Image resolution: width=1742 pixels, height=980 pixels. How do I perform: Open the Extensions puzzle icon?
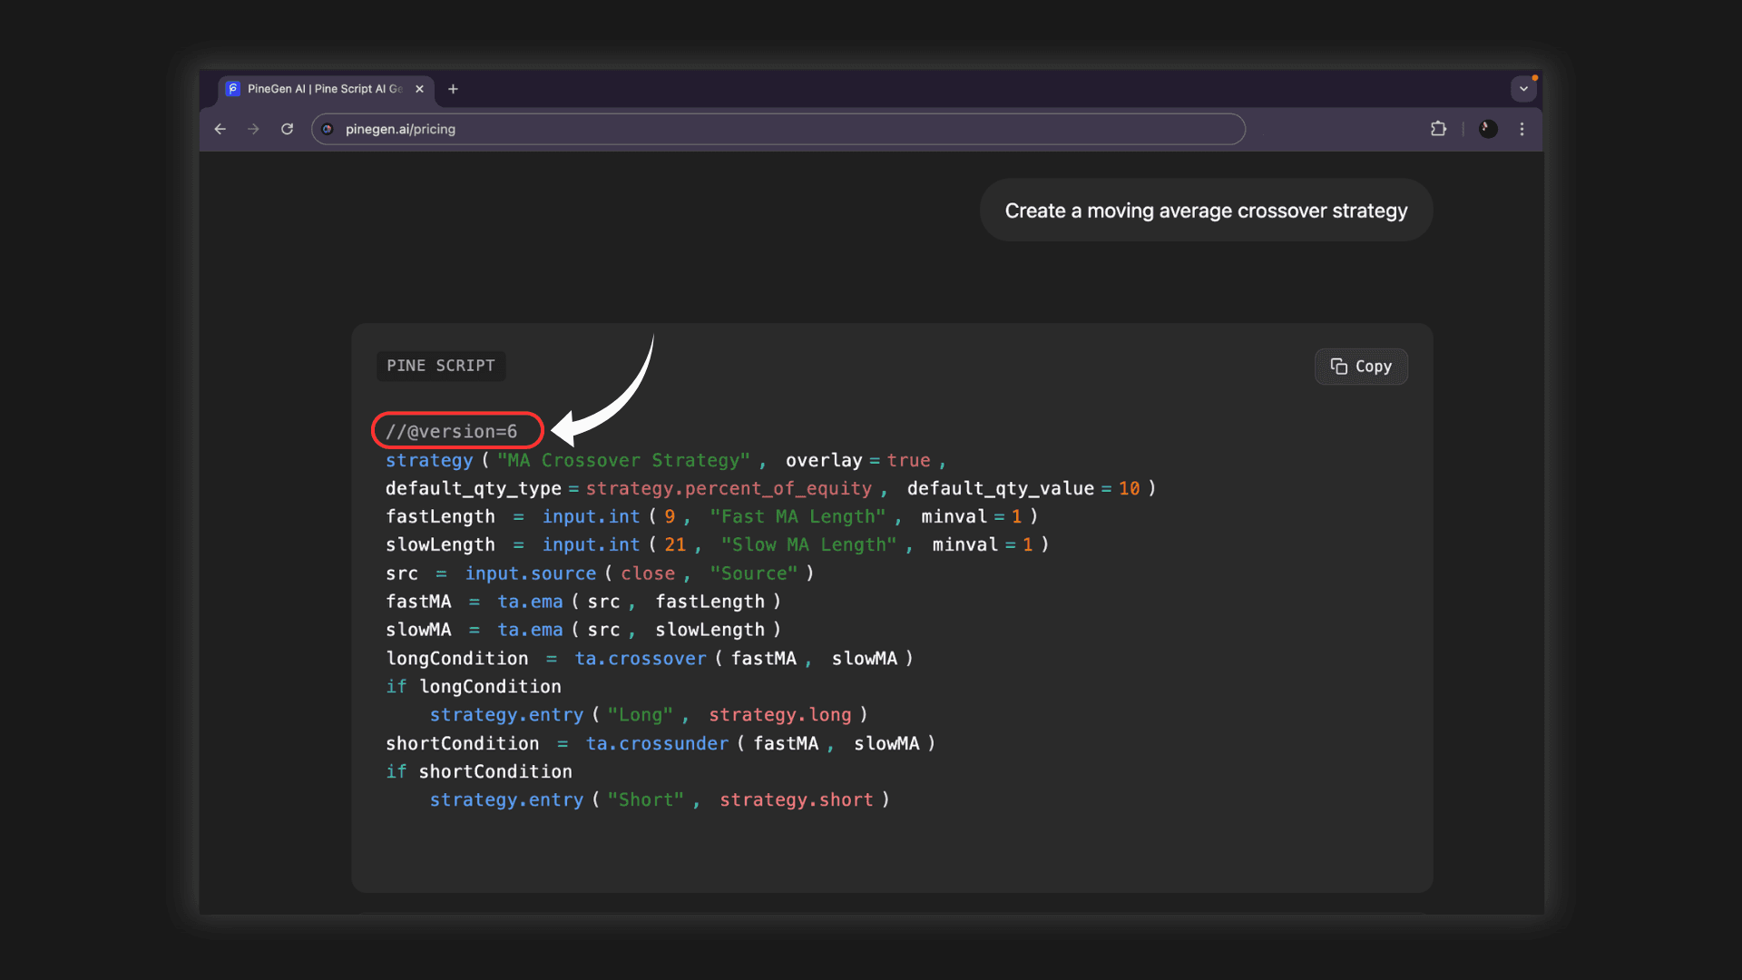pyautogui.click(x=1438, y=129)
